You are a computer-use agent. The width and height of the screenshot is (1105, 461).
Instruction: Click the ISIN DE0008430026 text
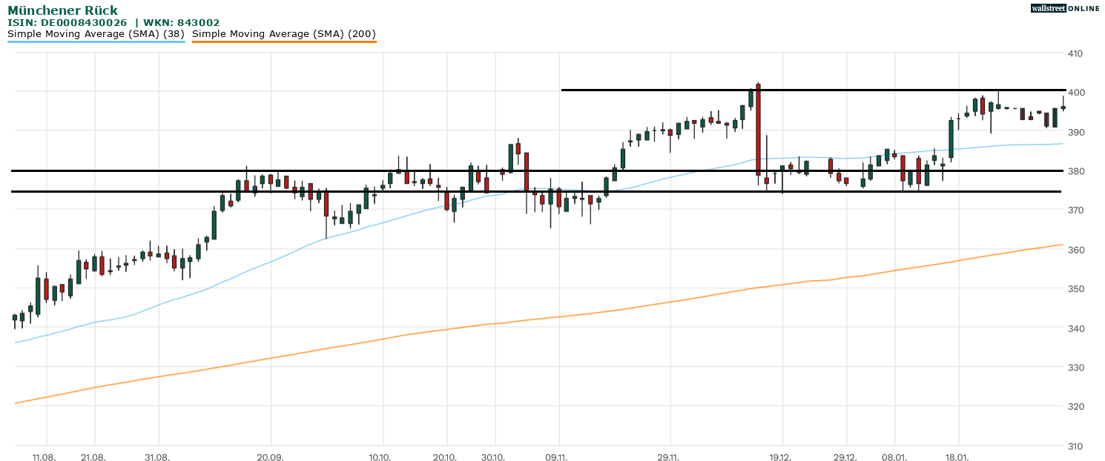pyautogui.click(x=72, y=23)
